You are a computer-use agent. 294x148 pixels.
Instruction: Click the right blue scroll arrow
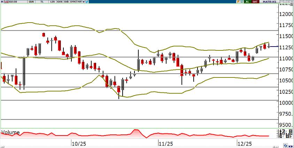pyautogui.click(x=292, y=147)
